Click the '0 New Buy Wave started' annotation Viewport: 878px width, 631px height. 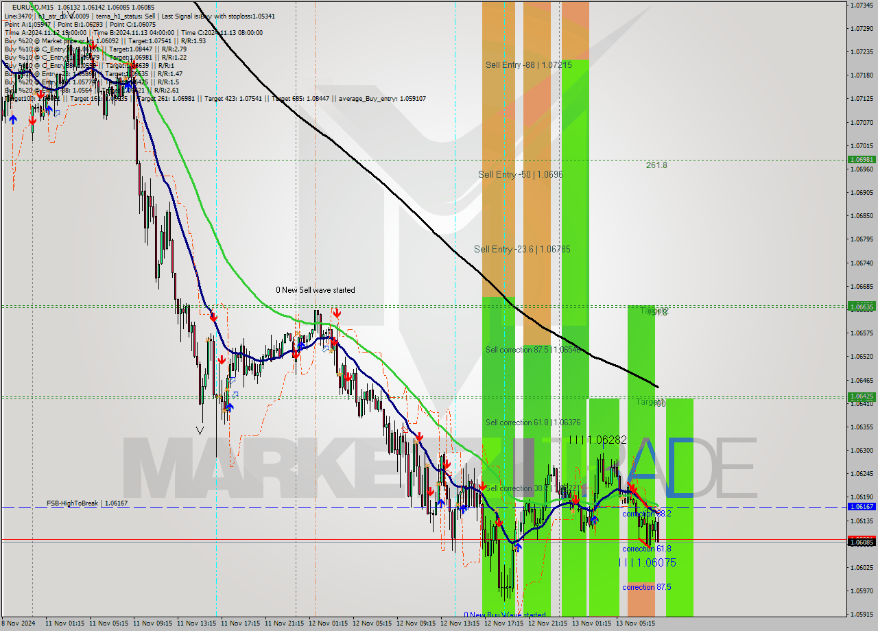505,615
